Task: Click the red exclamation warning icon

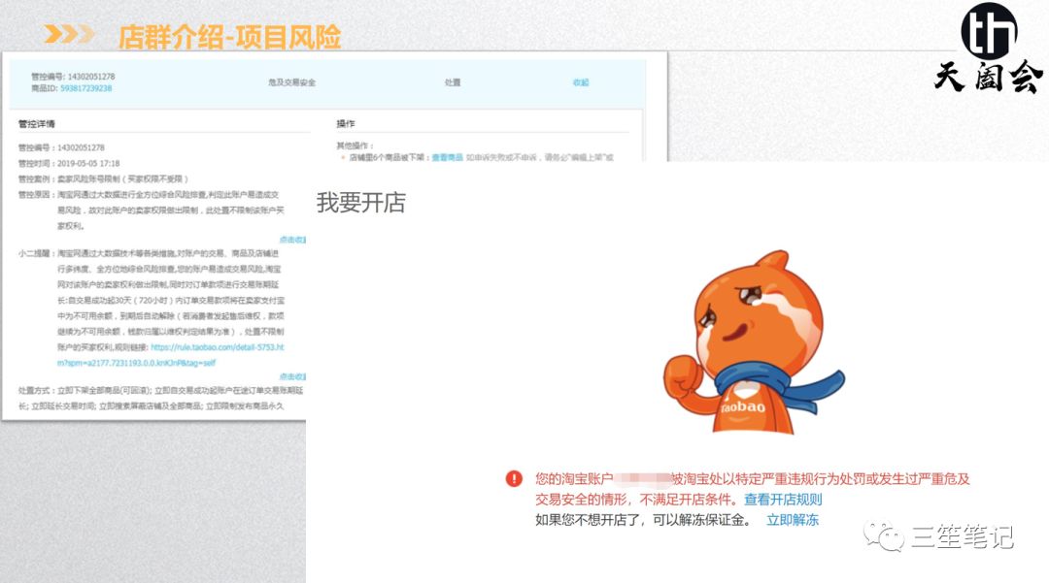Action: click(x=514, y=479)
